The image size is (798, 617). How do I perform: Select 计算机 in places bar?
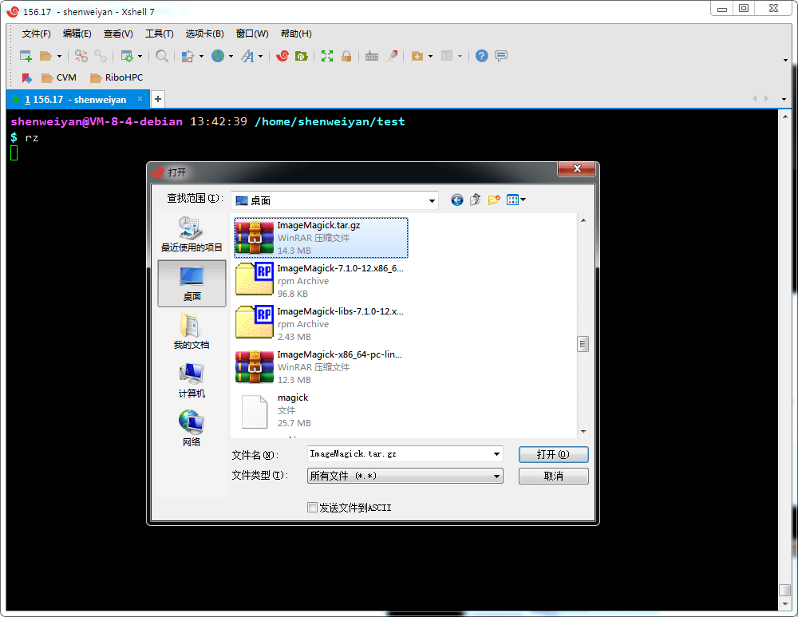(192, 380)
